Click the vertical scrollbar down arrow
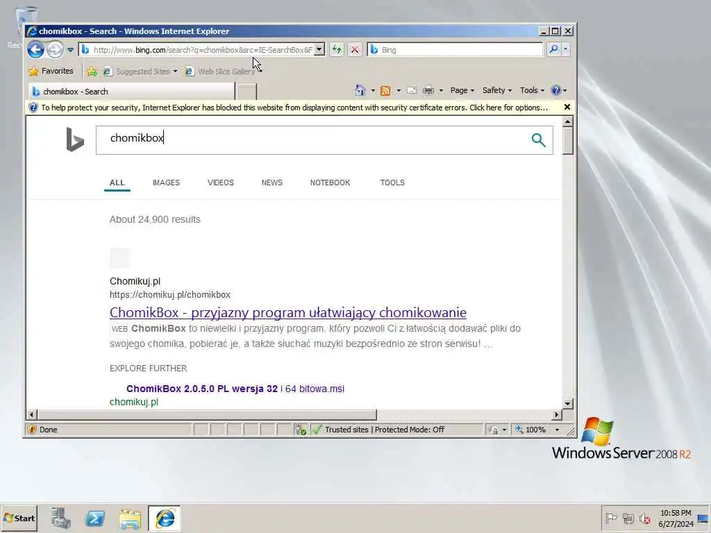Viewport: 711px width, 533px height. [x=567, y=403]
